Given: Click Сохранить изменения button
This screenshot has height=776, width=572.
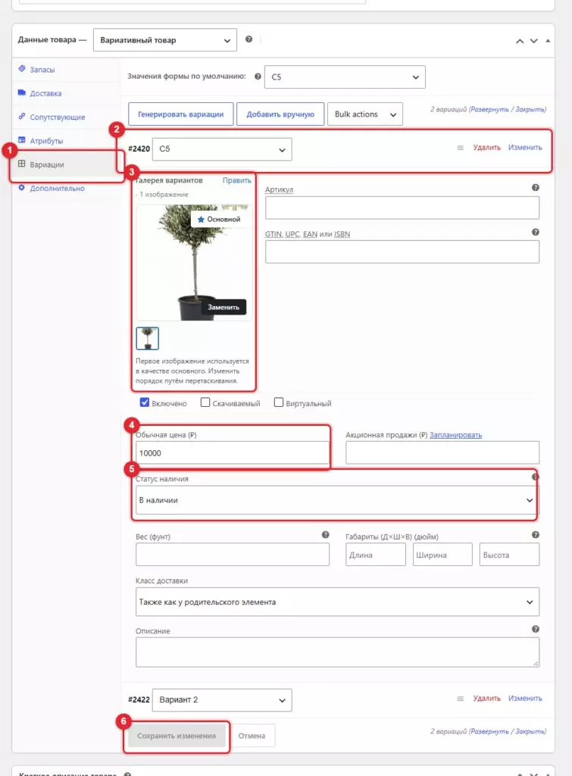Looking at the screenshot, I should pyautogui.click(x=177, y=735).
